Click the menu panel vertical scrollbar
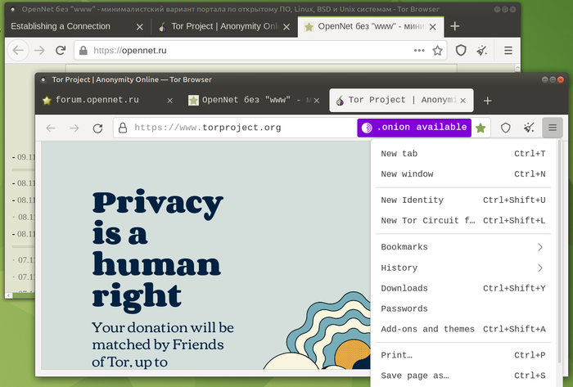 point(559,252)
